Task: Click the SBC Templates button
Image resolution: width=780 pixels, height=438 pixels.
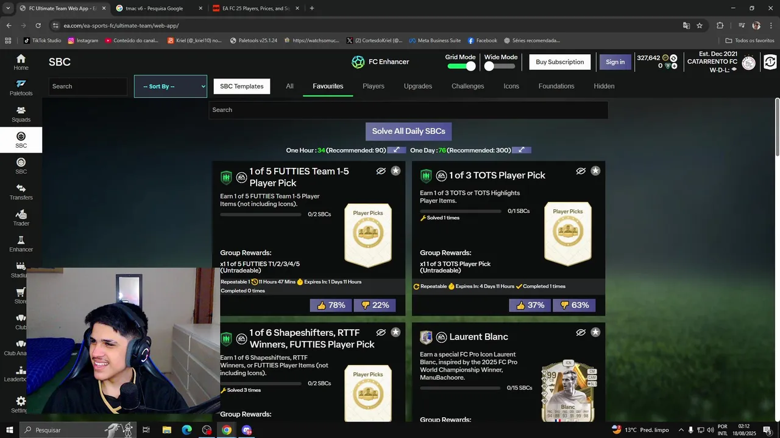Action: pos(242,86)
